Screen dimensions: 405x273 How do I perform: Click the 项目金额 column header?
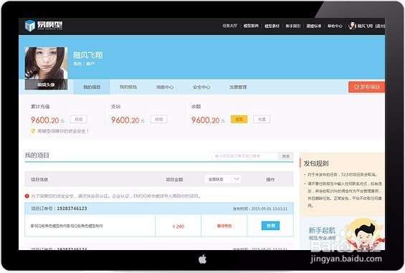tap(174, 179)
